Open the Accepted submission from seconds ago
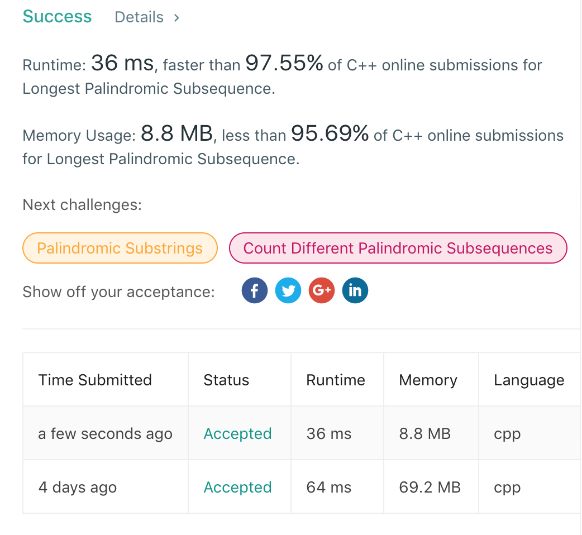The image size is (582, 535). tap(237, 434)
